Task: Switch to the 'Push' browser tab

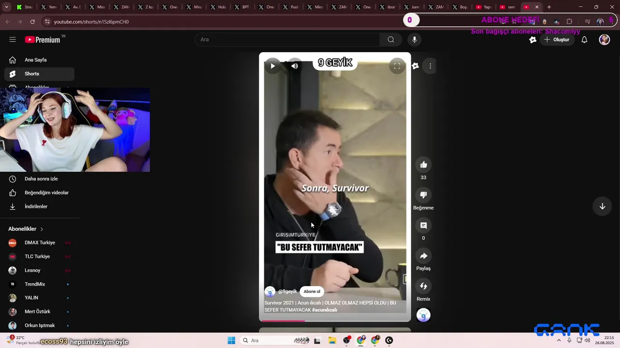Action: pyautogui.click(x=291, y=7)
